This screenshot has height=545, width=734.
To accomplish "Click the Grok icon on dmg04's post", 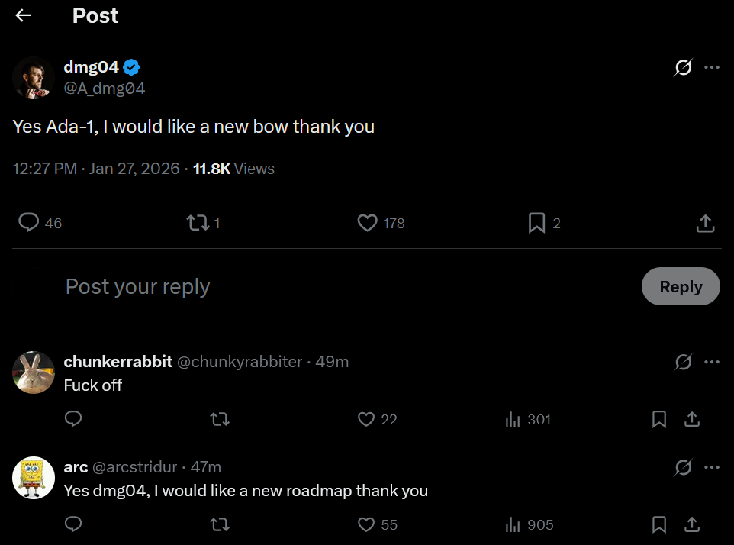I will point(683,67).
